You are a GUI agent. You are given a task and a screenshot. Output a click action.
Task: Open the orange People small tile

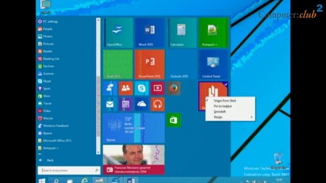click(x=126, y=88)
